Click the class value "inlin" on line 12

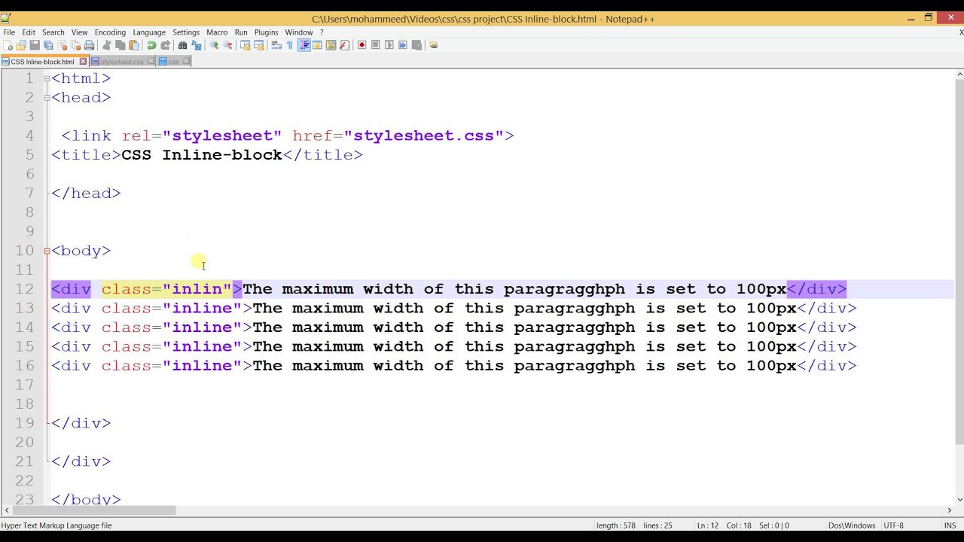tap(197, 289)
